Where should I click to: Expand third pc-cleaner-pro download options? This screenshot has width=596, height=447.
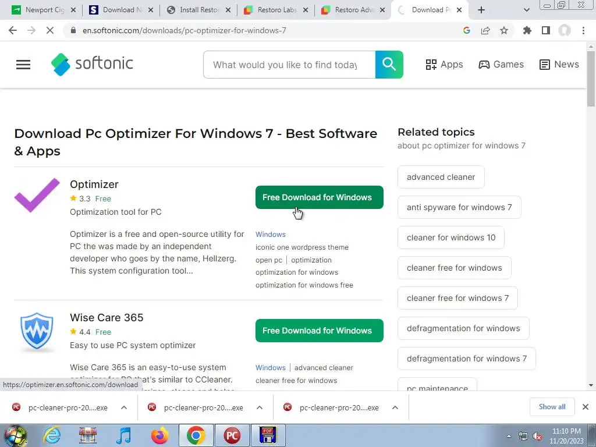[395, 407]
